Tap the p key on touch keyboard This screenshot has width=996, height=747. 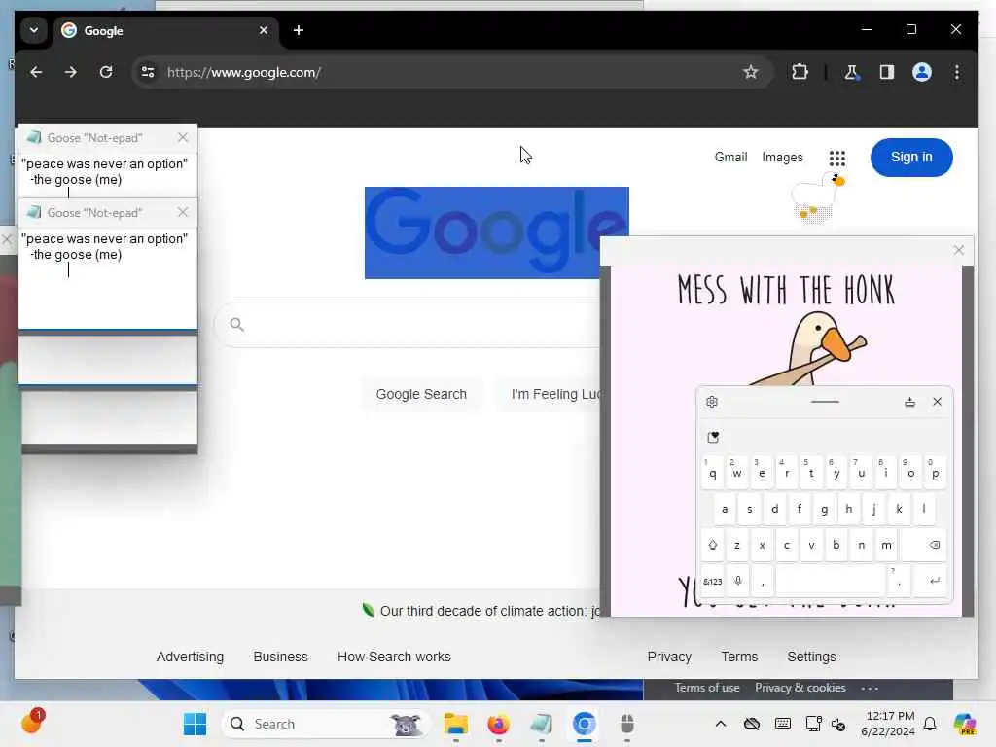point(935,472)
